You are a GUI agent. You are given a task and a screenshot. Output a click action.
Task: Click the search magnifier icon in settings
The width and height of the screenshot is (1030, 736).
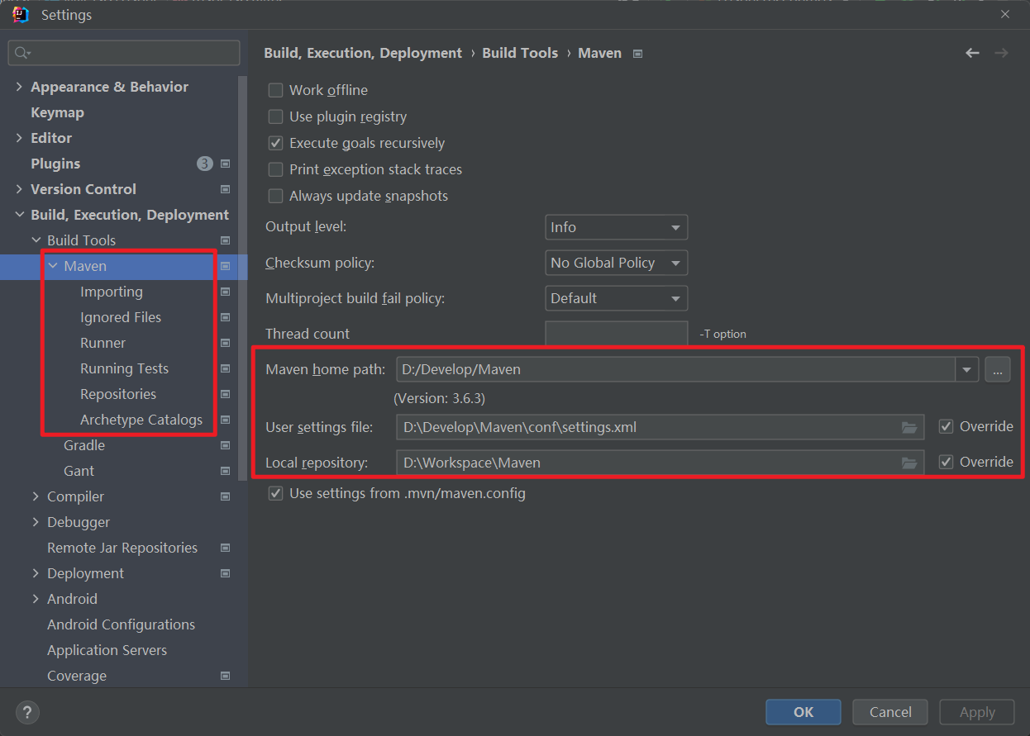[22, 53]
